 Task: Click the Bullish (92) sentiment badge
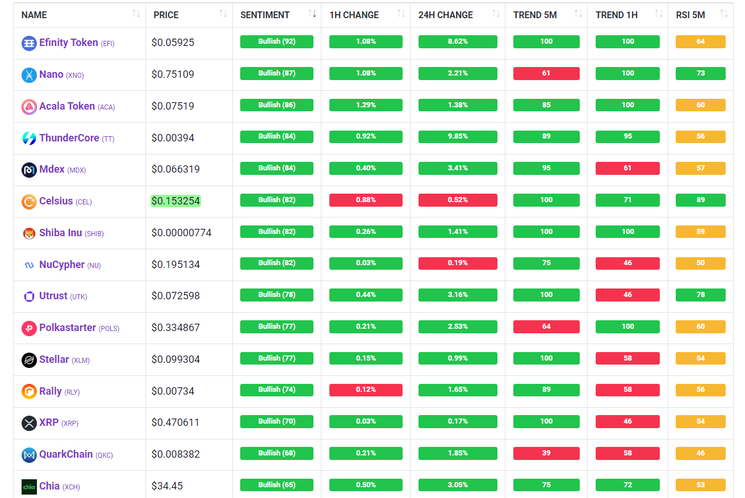277,41
